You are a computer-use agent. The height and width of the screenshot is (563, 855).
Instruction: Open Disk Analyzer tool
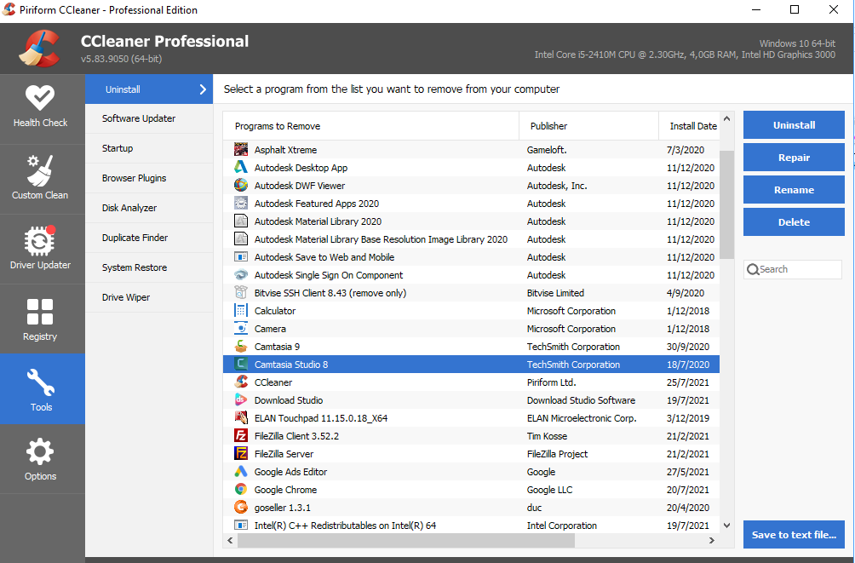tap(149, 208)
